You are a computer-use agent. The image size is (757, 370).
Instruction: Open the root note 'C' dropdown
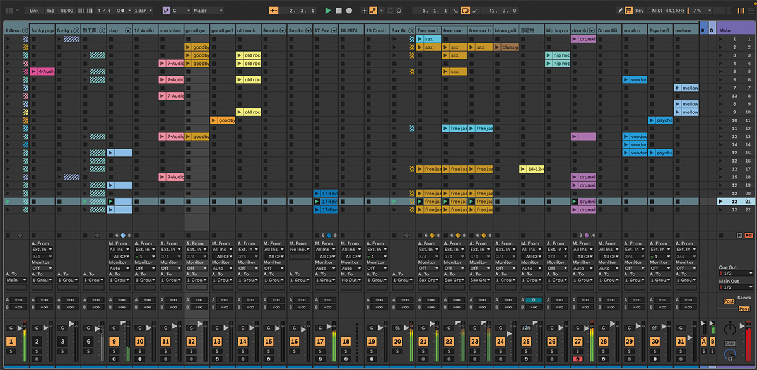coord(180,11)
